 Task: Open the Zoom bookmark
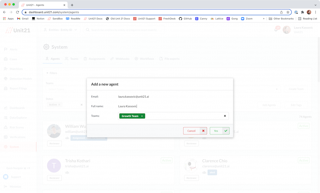coord(247,19)
